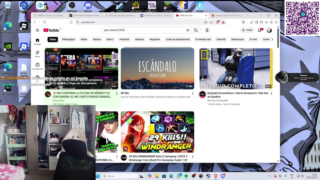Select the En tiempo real chip
This screenshot has width=320, height=180.
pyautogui.click(x=203, y=39)
